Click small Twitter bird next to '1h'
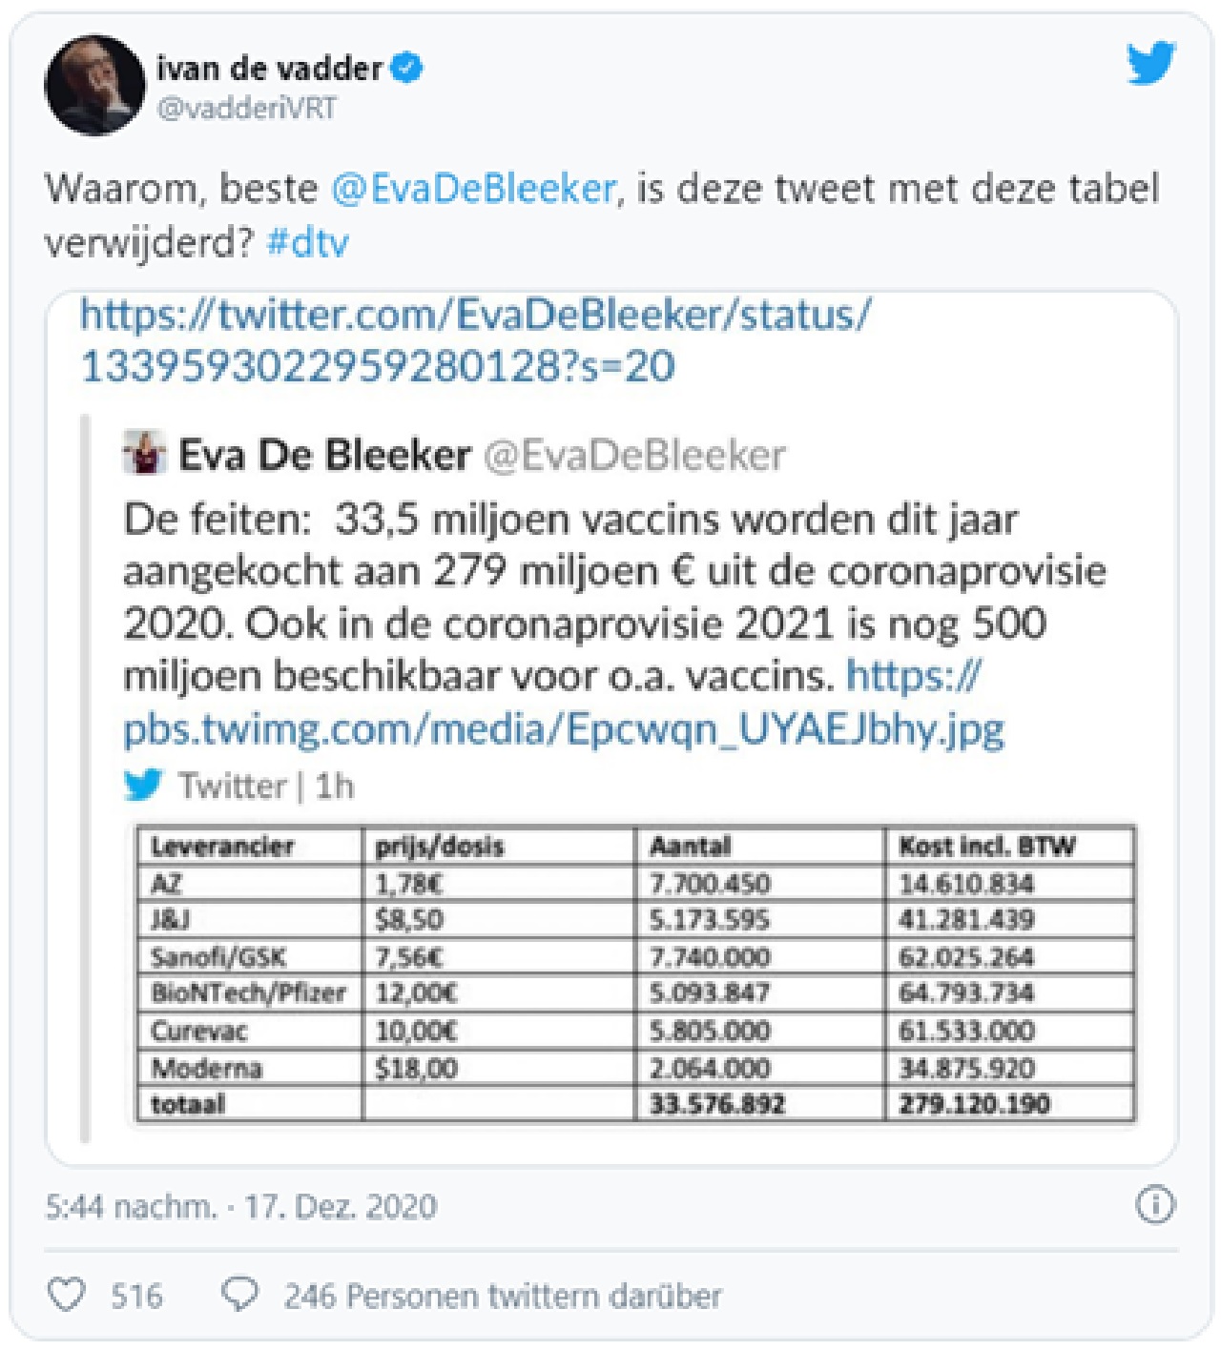This screenshot has width=1221, height=1350. 144,785
